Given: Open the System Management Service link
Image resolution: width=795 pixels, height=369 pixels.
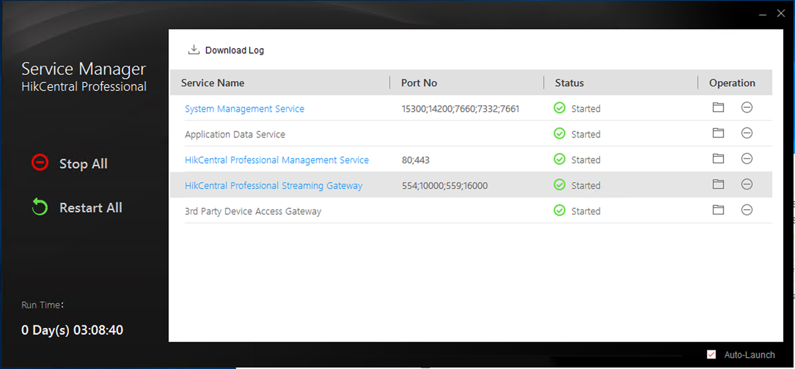Looking at the screenshot, I should tap(244, 108).
